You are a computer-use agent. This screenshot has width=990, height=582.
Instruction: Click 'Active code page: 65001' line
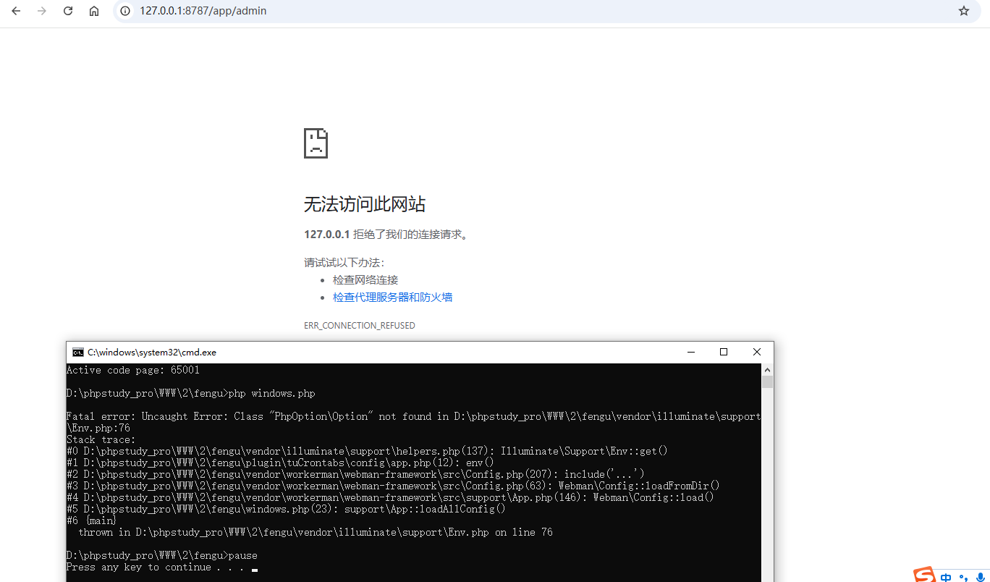pyautogui.click(x=133, y=370)
